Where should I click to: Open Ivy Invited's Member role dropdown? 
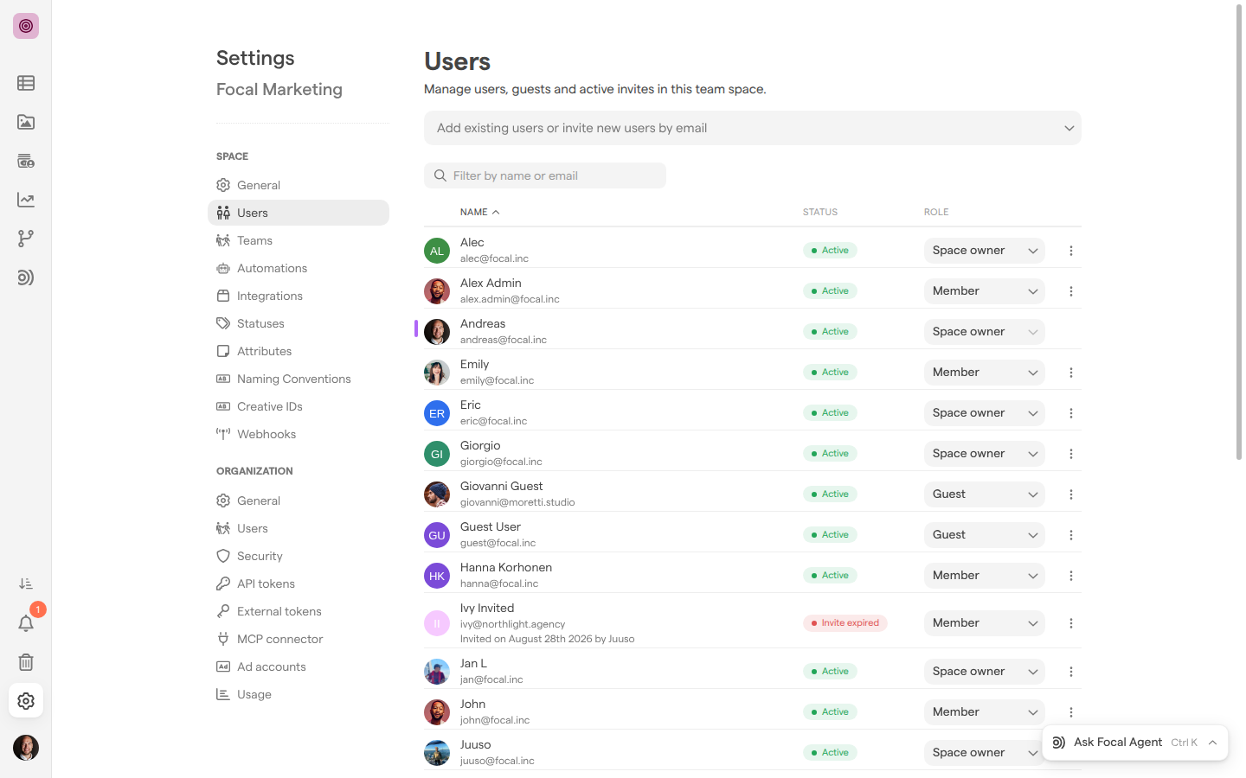pos(985,623)
